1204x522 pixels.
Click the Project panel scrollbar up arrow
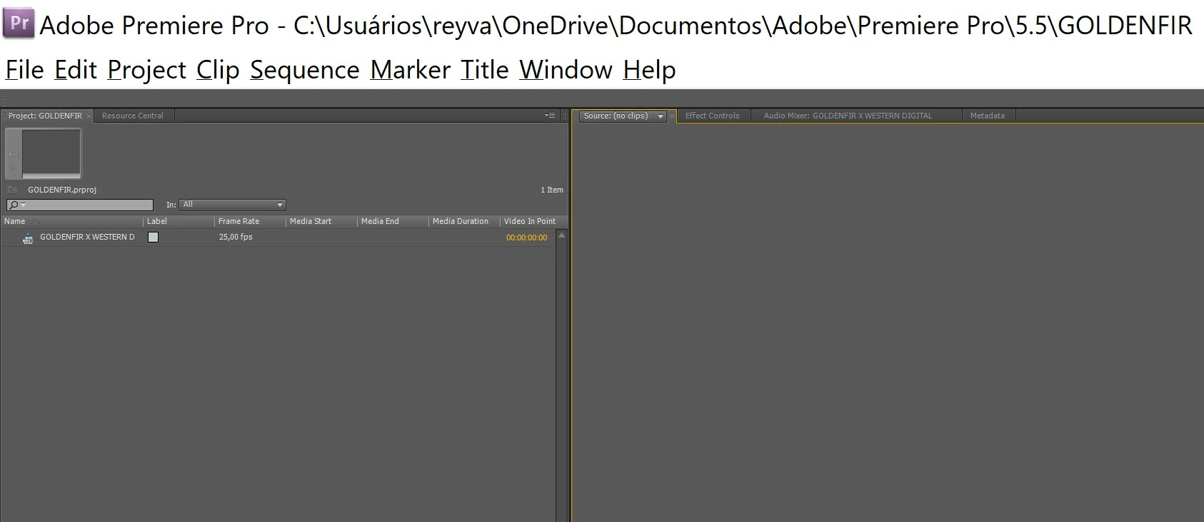pyautogui.click(x=561, y=235)
